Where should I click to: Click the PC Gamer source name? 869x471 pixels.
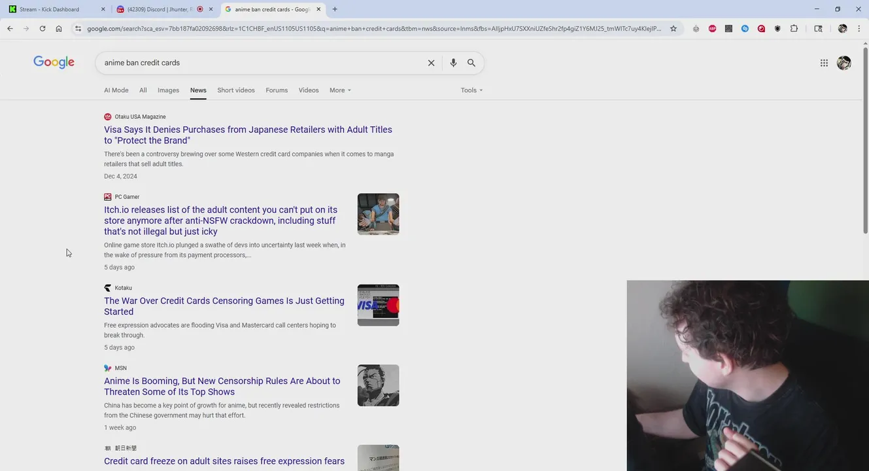(127, 197)
